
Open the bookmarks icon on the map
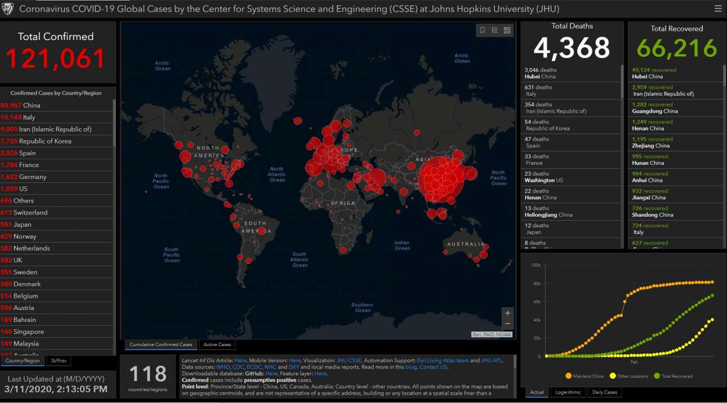coord(482,30)
